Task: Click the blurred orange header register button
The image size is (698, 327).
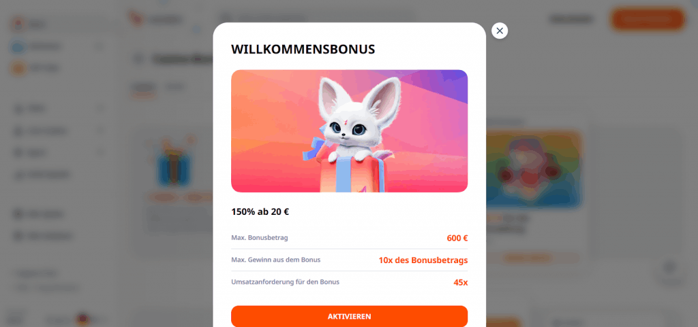Action: [x=648, y=19]
